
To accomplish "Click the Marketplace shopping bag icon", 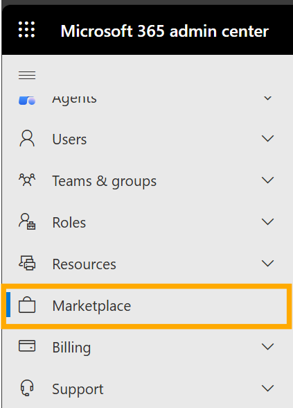I will [x=27, y=305].
